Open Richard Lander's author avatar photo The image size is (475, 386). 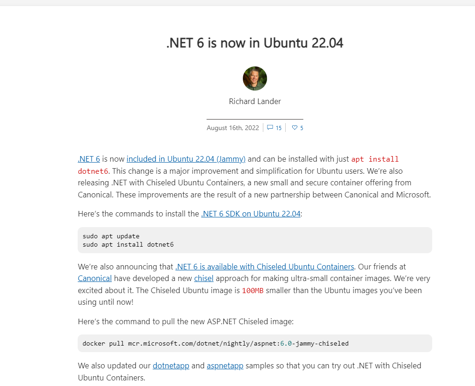(x=255, y=79)
